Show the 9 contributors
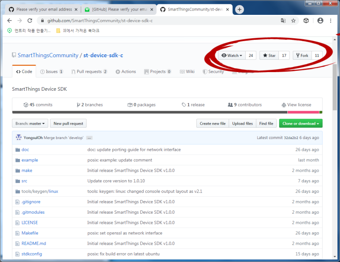 [245, 105]
